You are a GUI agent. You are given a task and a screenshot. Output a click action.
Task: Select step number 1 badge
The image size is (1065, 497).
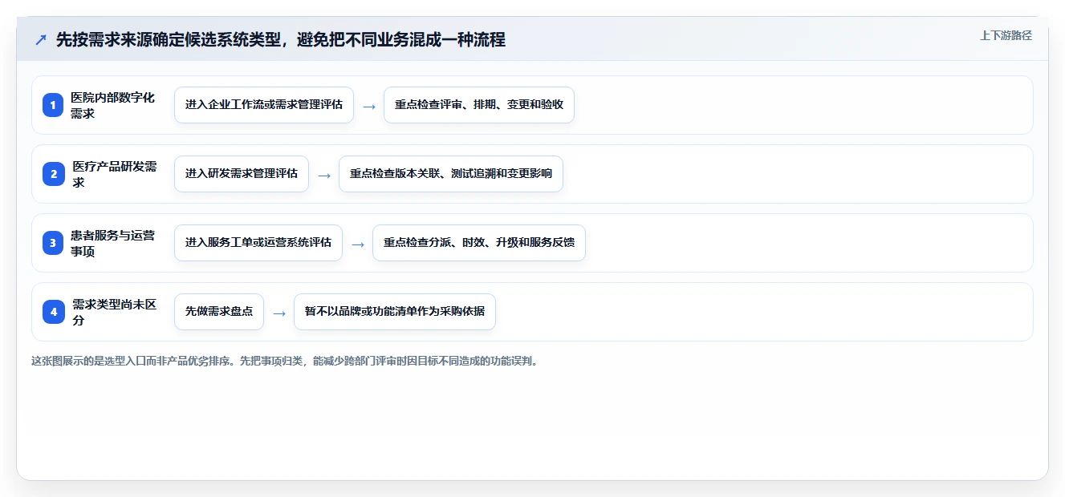pos(53,105)
